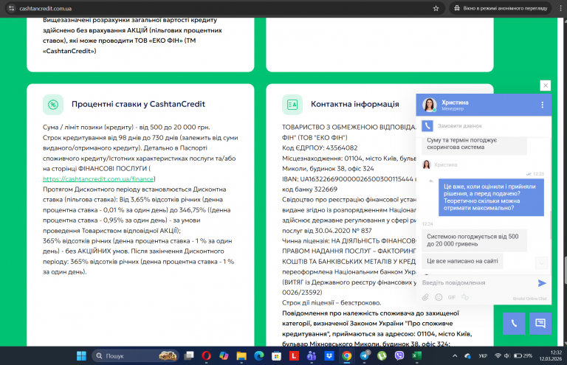Switch to Google Chrome in the taskbar
The image size is (567, 365).
346,356
